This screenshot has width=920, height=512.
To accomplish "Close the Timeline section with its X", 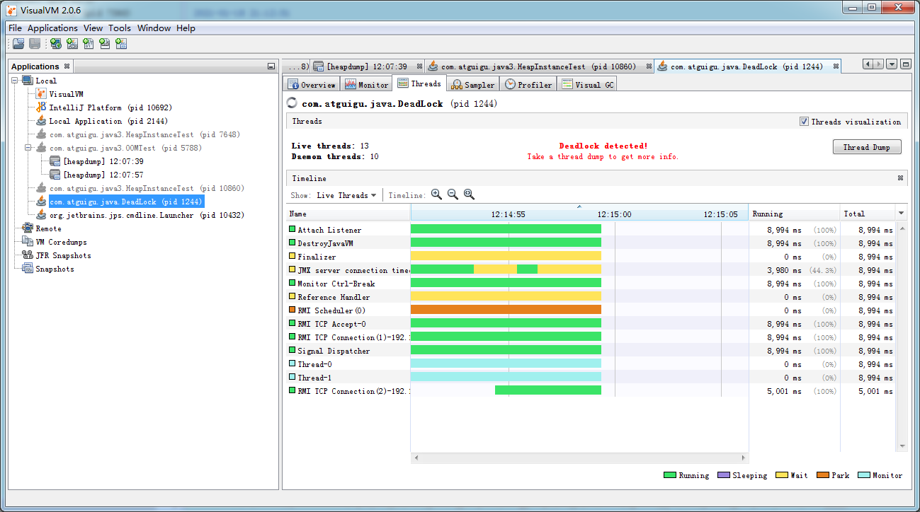I will click(x=901, y=178).
